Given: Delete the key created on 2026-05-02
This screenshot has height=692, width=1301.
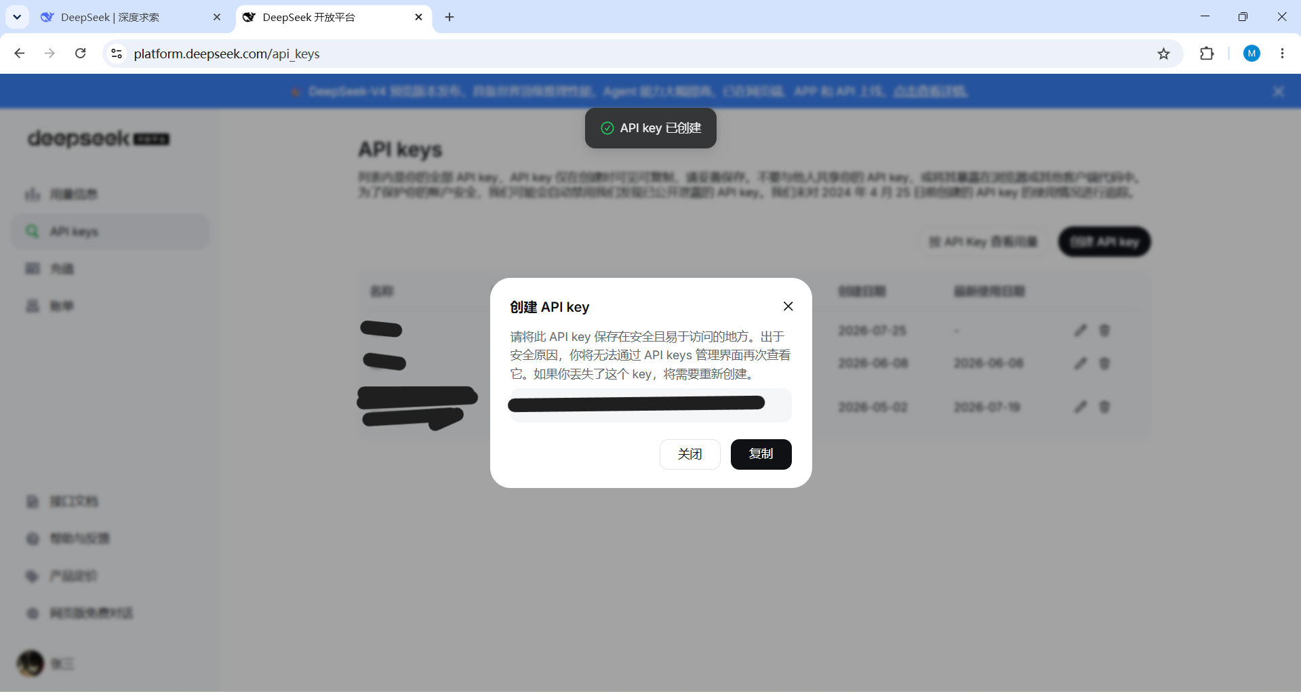Looking at the screenshot, I should pos(1104,407).
